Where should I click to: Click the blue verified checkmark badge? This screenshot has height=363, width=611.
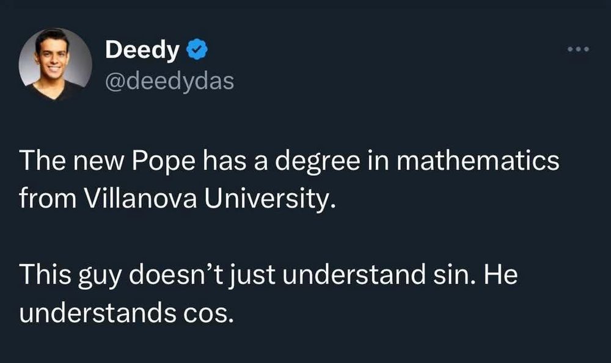197,49
